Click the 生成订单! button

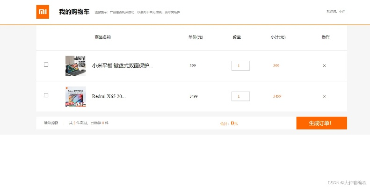(x=321, y=123)
